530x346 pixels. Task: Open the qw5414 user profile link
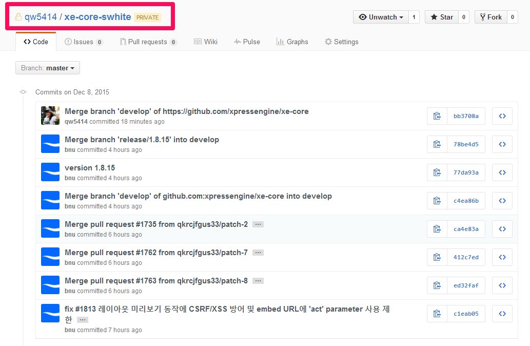click(41, 17)
